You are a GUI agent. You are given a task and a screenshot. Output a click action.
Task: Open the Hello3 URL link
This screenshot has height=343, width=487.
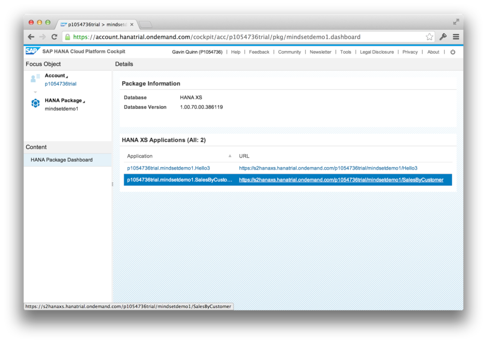tap(328, 168)
